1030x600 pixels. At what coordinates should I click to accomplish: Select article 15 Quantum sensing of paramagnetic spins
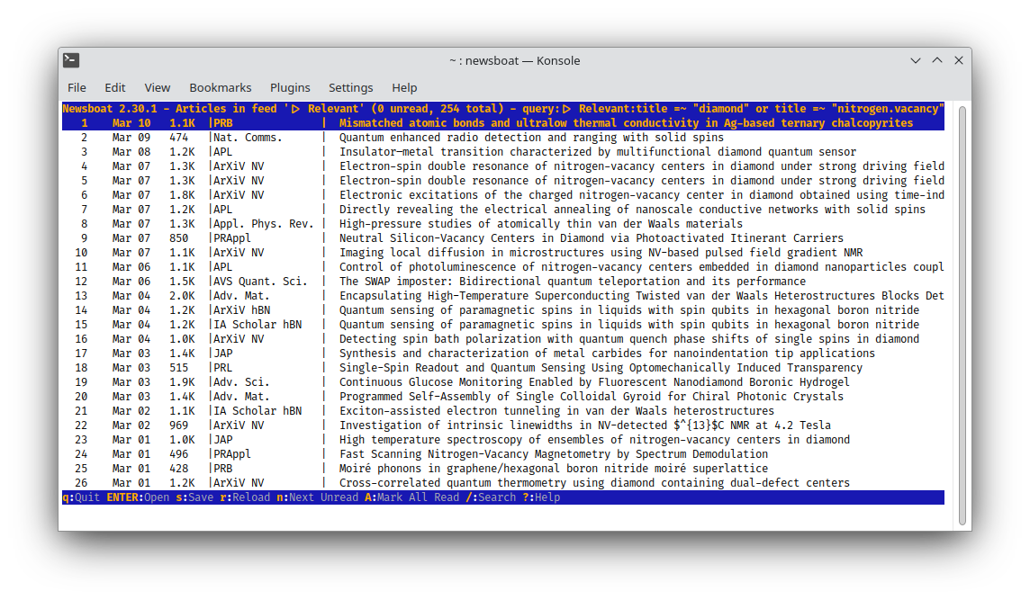tap(503, 325)
